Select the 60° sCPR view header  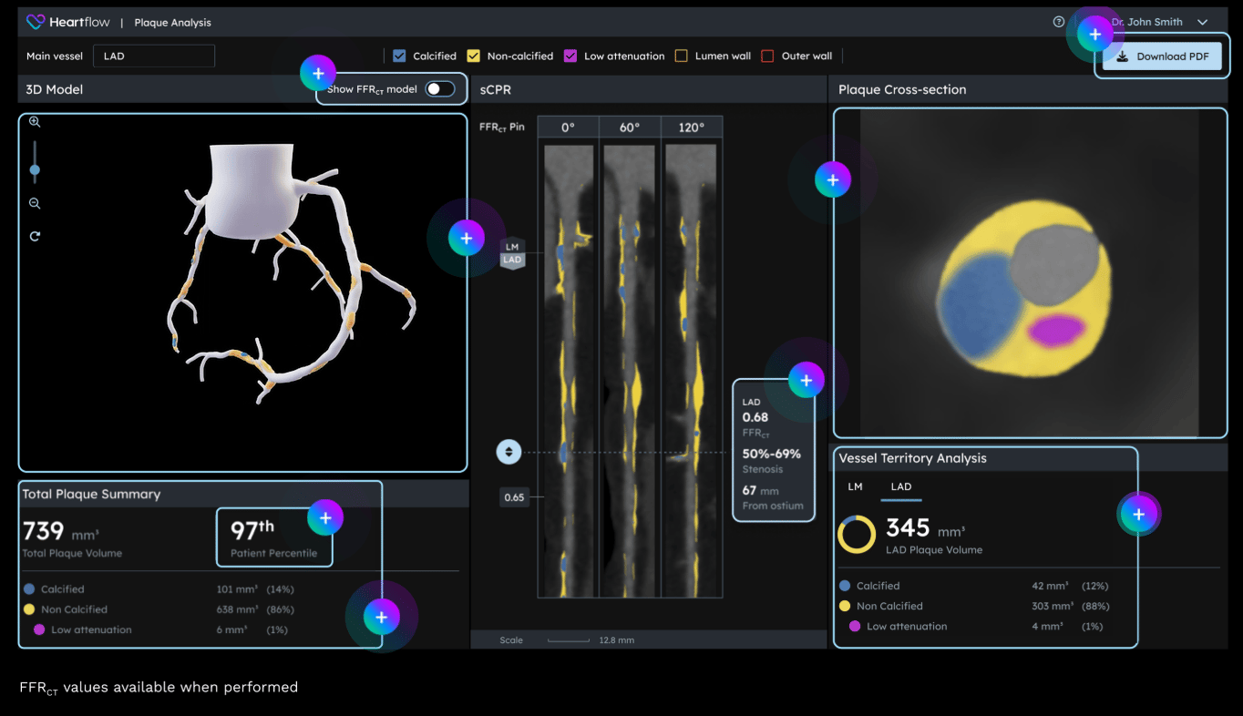tap(630, 128)
